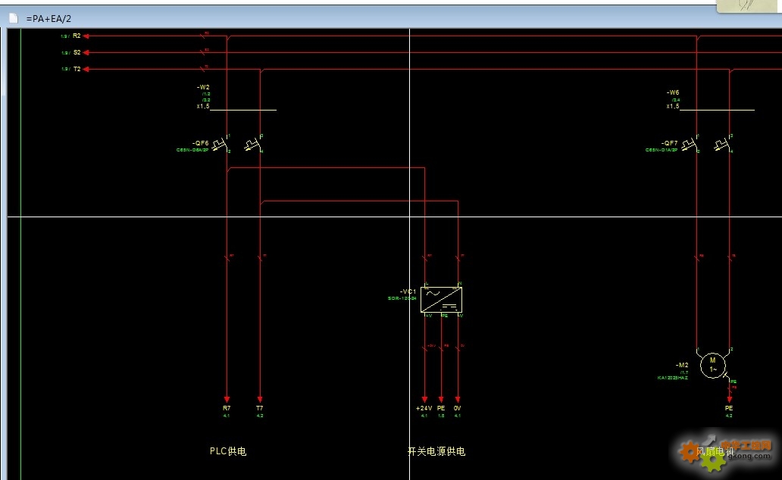This screenshot has width=782, height=480.
Task: Select the white cable definition line of W6
Action: tap(717, 110)
